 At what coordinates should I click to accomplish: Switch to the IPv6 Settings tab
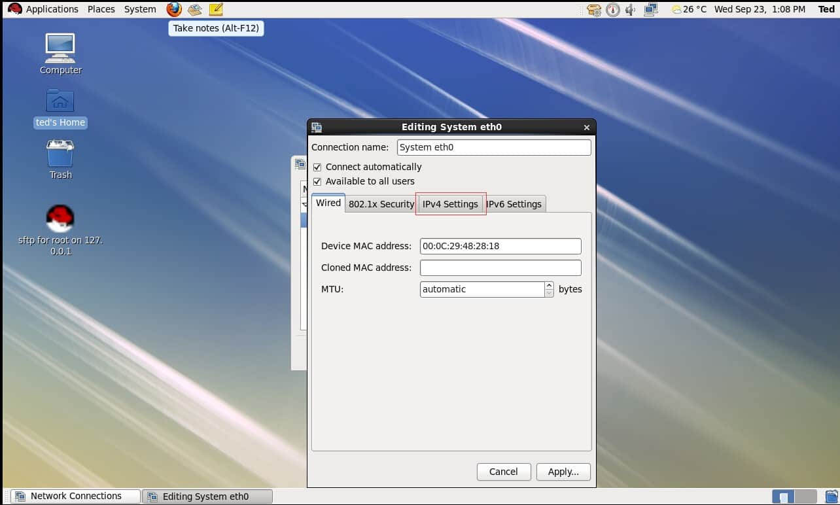click(x=514, y=204)
